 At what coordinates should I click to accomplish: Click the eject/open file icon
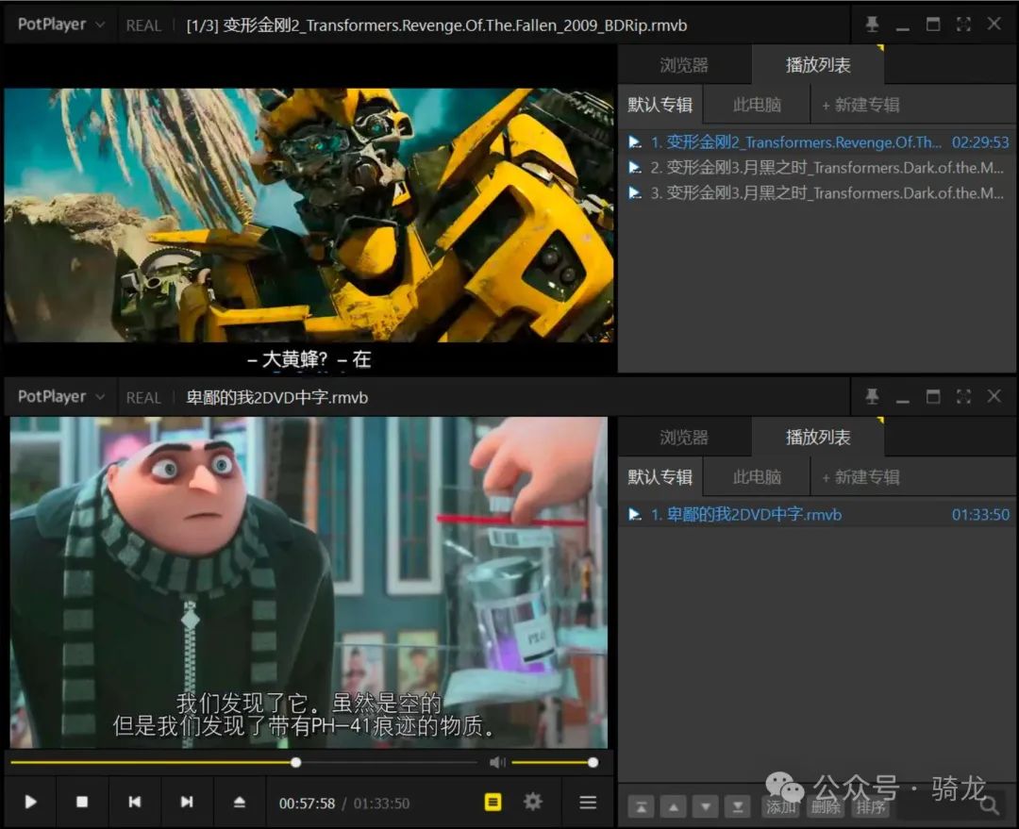pos(239,802)
